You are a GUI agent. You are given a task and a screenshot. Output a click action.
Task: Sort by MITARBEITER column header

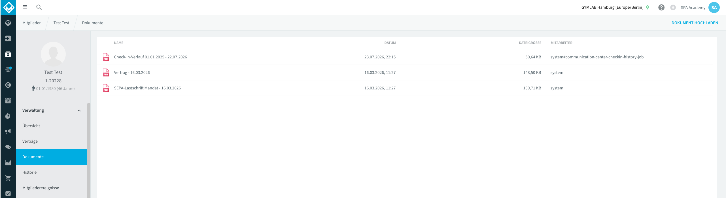(561, 43)
